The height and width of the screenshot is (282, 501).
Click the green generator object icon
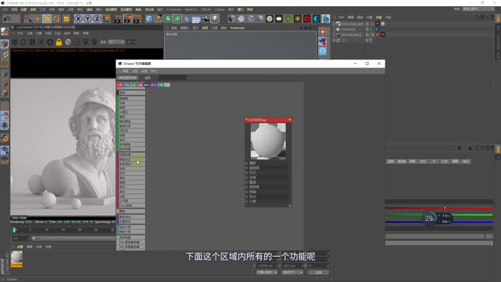pyautogui.click(x=168, y=19)
